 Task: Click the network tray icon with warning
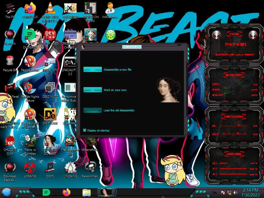pos(229,192)
